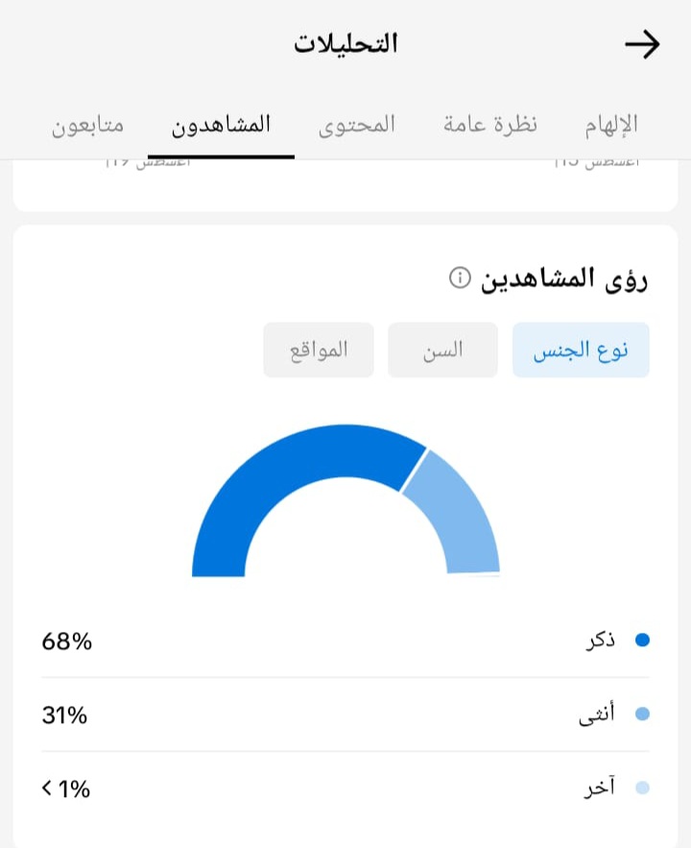
Task: Open the الإلهام tab
Action: (611, 125)
